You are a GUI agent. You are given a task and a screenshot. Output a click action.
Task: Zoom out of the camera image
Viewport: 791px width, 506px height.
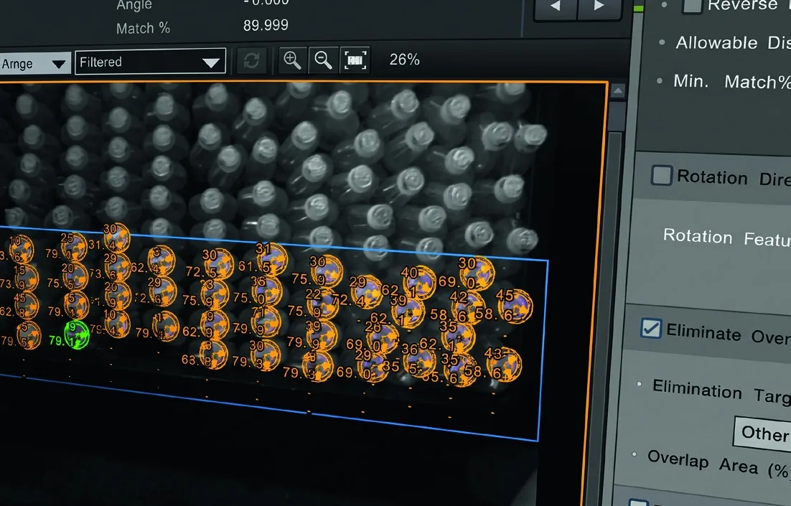[323, 60]
